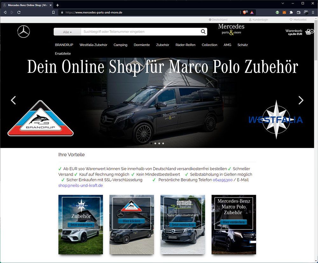The width and height of the screenshot is (318, 263).
Task: Open the Ersatzteile menu item
Action: tap(63, 53)
